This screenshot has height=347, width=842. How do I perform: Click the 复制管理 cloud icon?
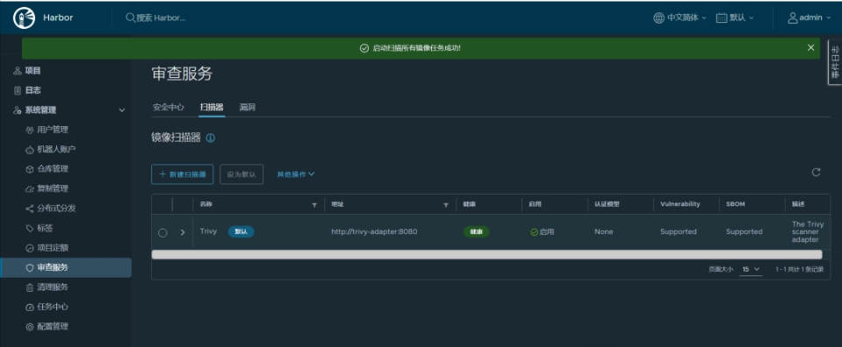30,188
